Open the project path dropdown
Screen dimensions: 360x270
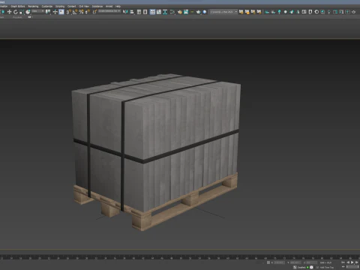tap(223, 12)
